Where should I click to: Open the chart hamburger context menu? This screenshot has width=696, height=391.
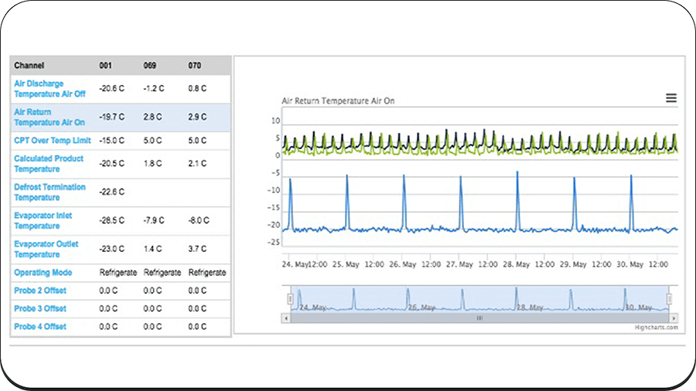click(x=671, y=98)
